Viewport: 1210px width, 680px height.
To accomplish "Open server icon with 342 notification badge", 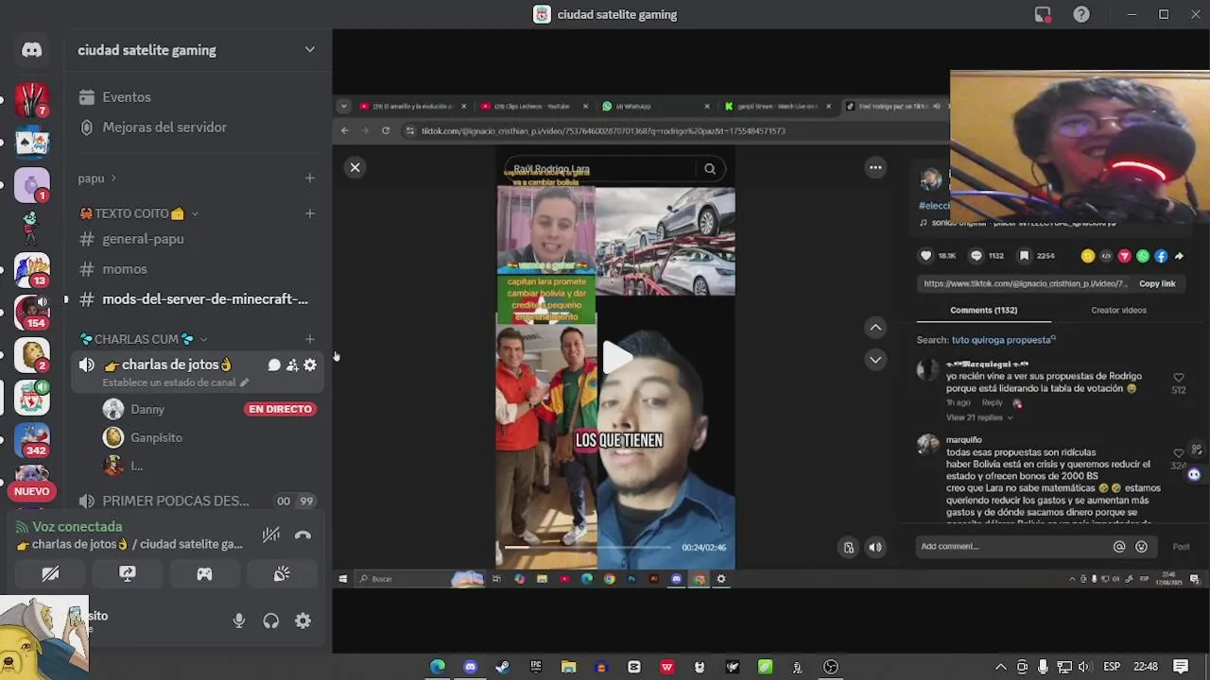I will point(32,441).
